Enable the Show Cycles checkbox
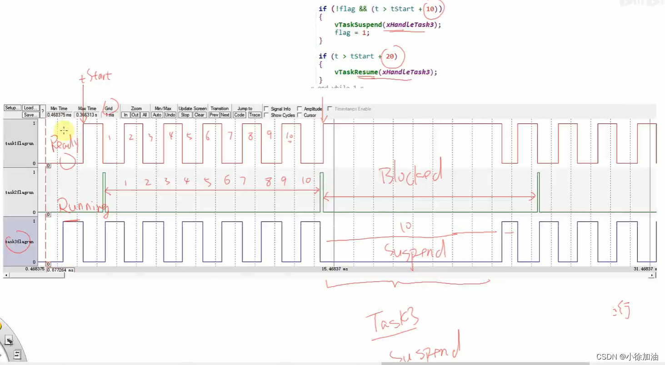 266,115
